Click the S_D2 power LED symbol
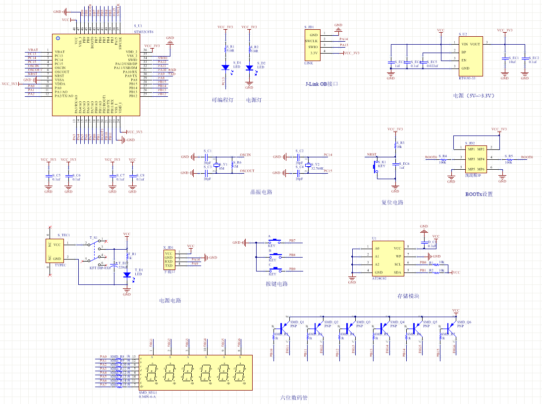The width and height of the screenshot is (542, 404). [249, 67]
